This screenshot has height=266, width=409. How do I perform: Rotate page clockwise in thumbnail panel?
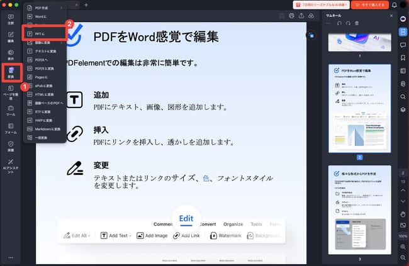348,23
